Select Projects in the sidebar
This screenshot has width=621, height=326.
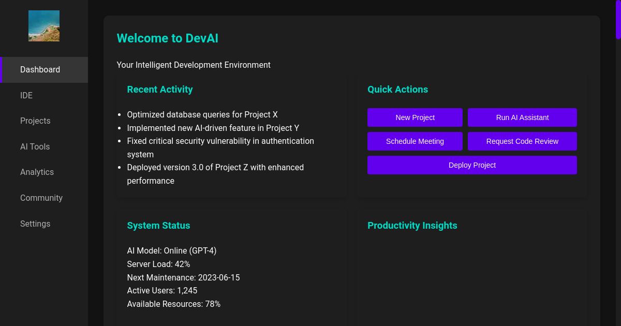coord(35,121)
